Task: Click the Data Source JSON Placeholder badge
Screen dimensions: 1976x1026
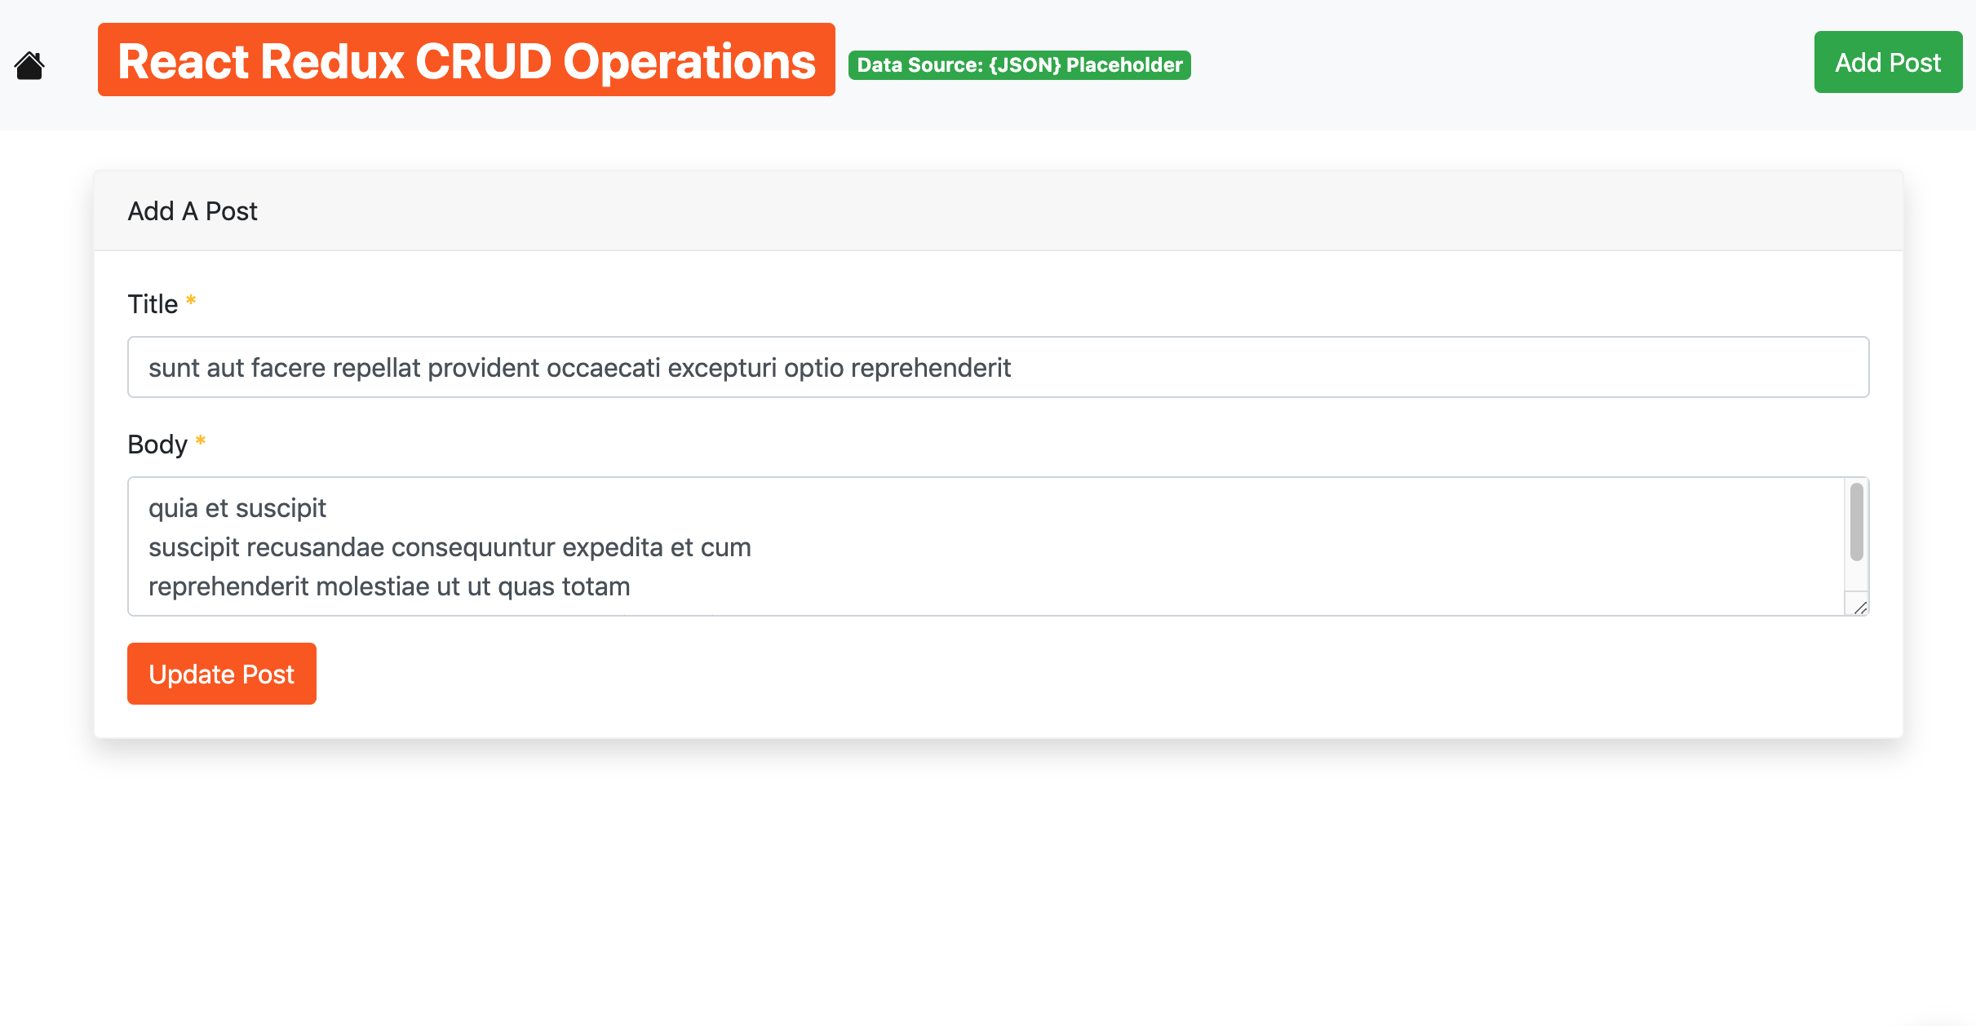Action: [1019, 65]
